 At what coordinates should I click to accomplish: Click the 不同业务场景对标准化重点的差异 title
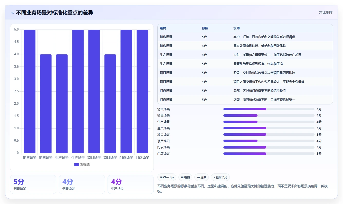click(55, 13)
